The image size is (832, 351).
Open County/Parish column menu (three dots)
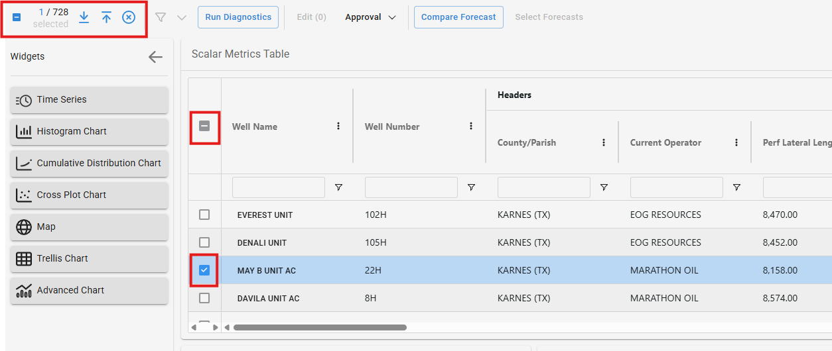604,142
